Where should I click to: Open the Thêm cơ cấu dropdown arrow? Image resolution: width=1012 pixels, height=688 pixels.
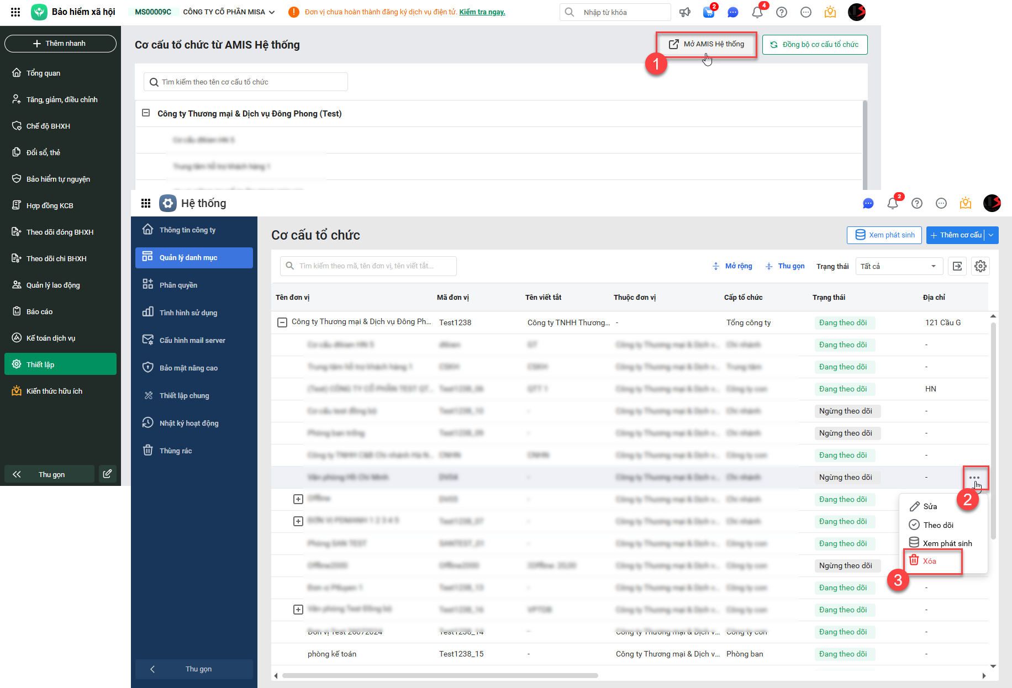(x=992, y=235)
